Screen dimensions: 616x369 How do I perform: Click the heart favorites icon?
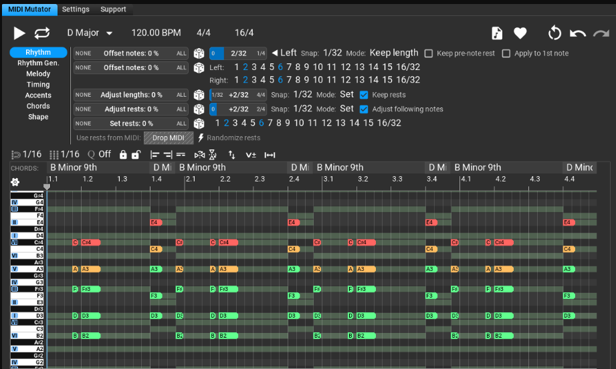[x=520, y=33]
